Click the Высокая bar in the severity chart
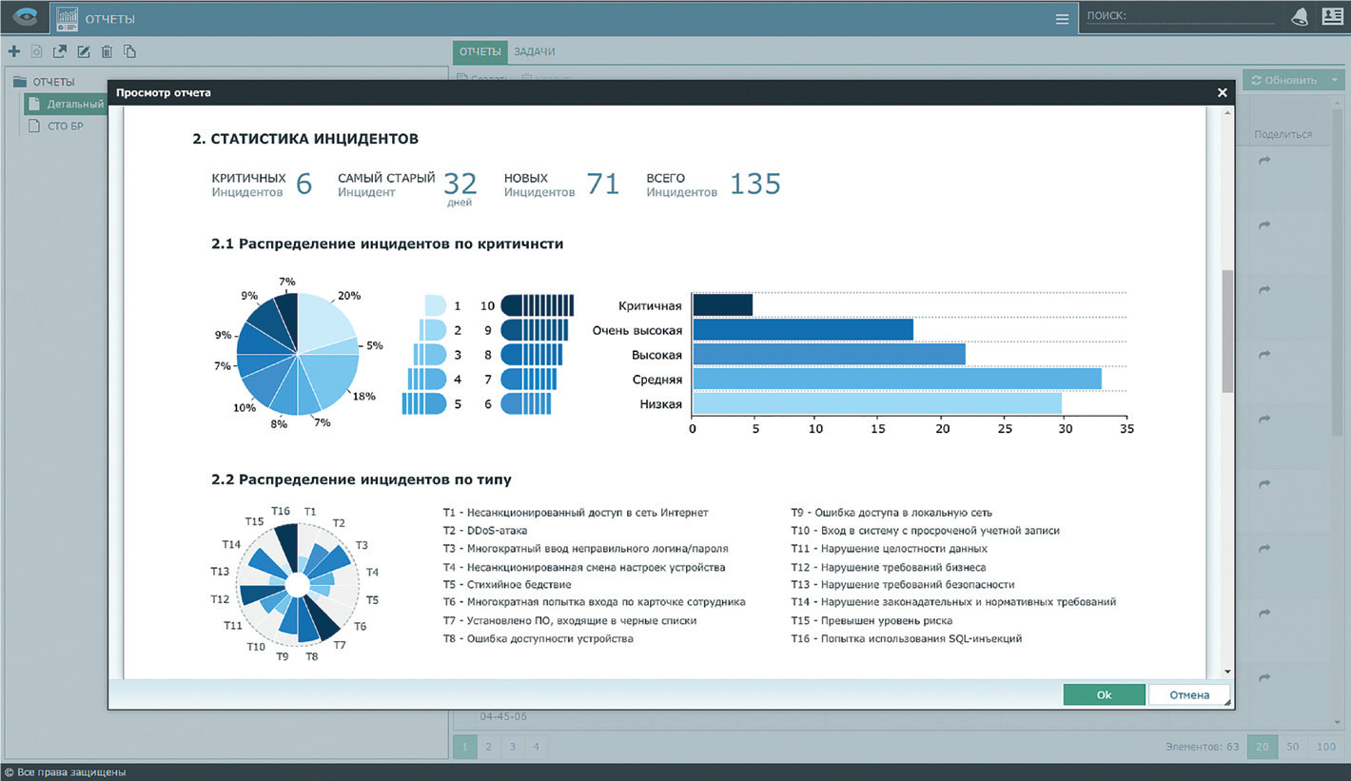 [829, 355]
